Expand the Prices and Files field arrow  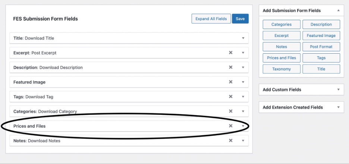(243, 126)
